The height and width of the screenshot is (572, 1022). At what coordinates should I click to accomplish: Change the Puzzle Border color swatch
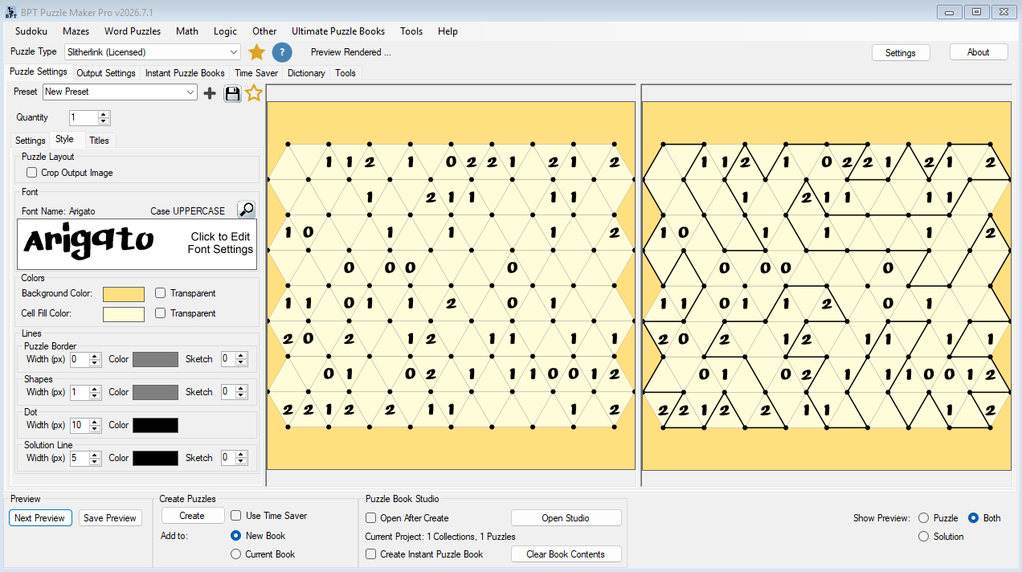(x=155, y=360)
